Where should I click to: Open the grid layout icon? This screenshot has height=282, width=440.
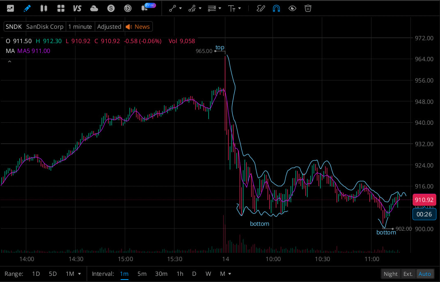(x=61, y=8)
